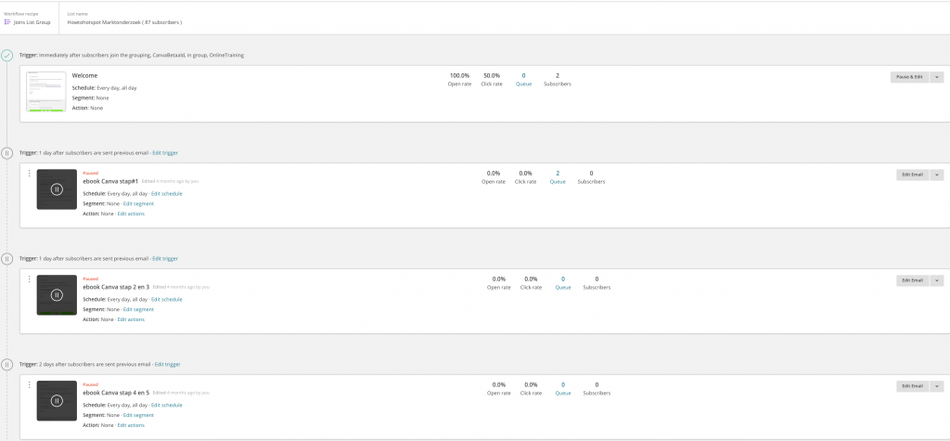
Task: Expand the Edit Email dropdown for stap 4 en 5
Action: [x=935, y=385]
